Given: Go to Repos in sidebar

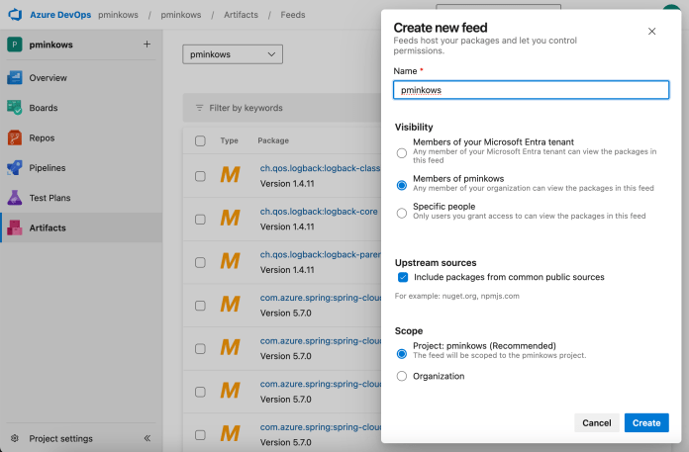Looking at the screenshot, I should pyautogui.click(x=43, y=137).
